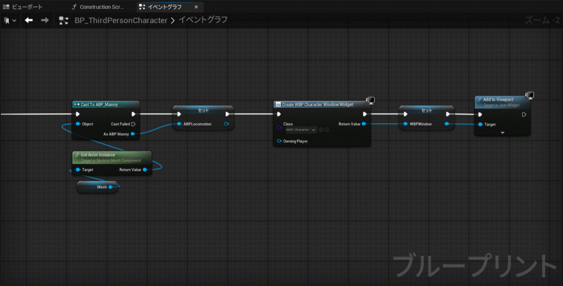Close the イベントグラフ tab

click(x=196, y=7)
